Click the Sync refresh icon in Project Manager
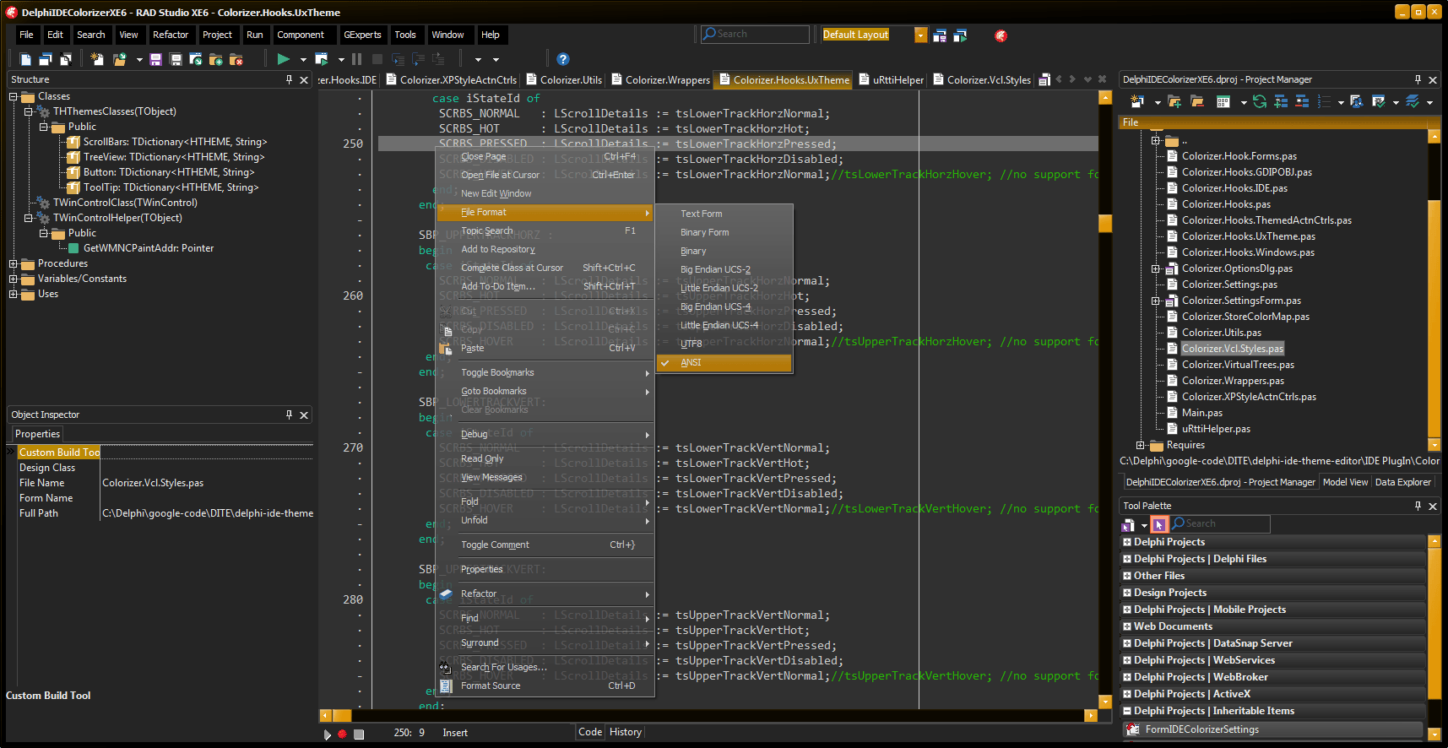Image resolution: width=1448 pixels, height=748 pixels. 1260,101
